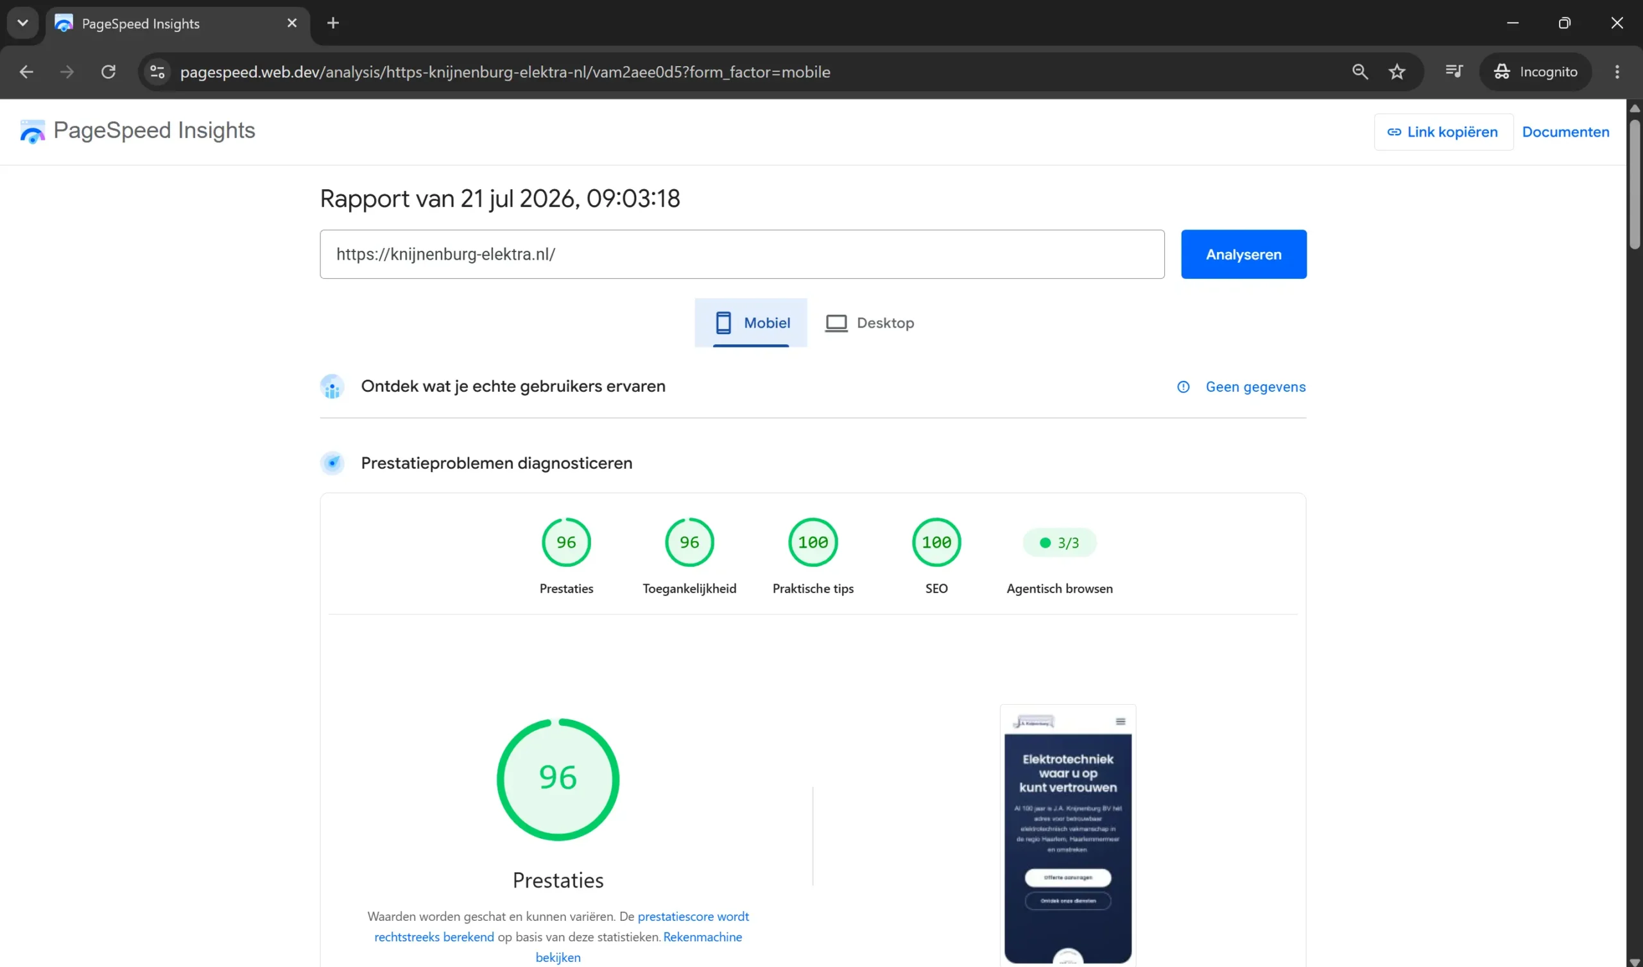Switch to the Desktop tab
The width and height of the screenshot is (1643, 967).
pos(870,323)
